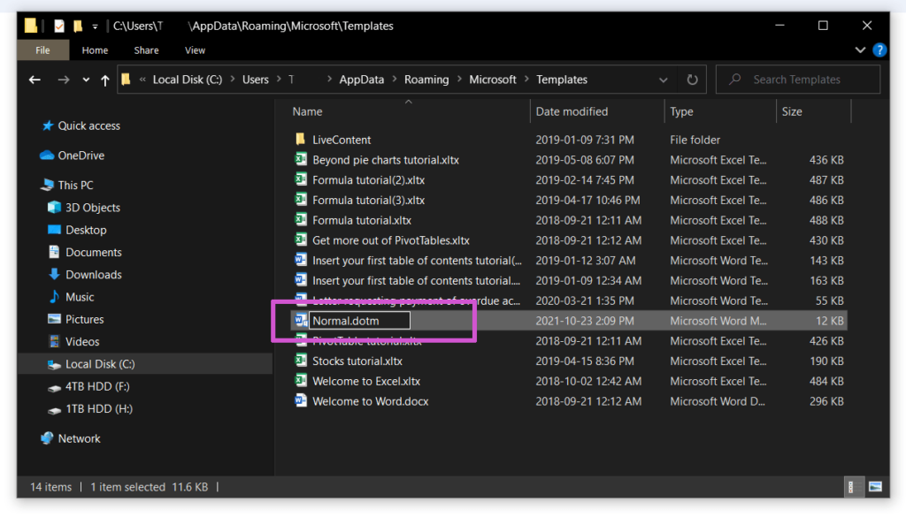Open the Help question mark icon
Image resolution: width=906 pixels, height=517 pixels.
pyautogui.click(x=879, y=50)
